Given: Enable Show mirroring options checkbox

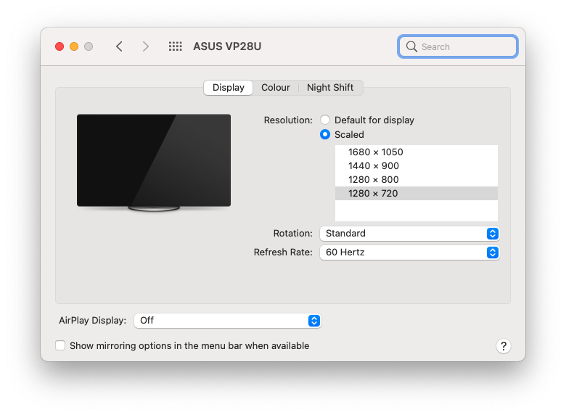Looking at the screenshot, I should click(60, 345).
